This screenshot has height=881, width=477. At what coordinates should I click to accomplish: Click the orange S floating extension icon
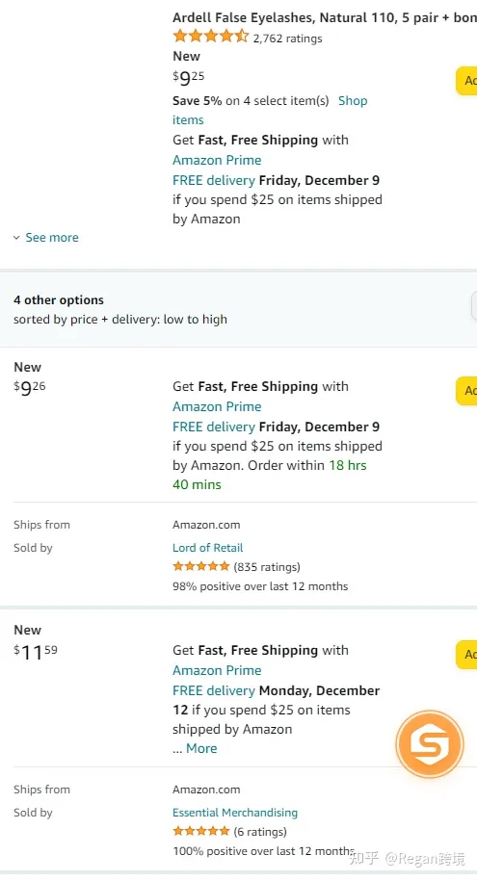(x=430, y=744)
